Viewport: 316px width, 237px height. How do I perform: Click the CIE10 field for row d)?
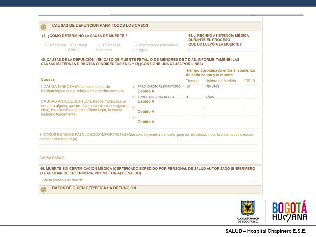pos(252,117)
